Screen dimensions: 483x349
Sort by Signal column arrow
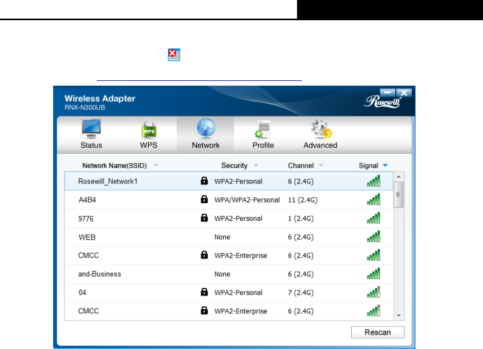point(385,165)
